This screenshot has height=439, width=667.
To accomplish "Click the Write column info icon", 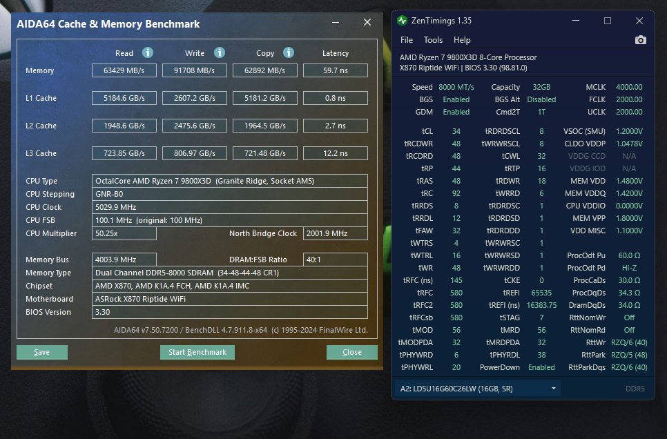I will coord(220,53).
